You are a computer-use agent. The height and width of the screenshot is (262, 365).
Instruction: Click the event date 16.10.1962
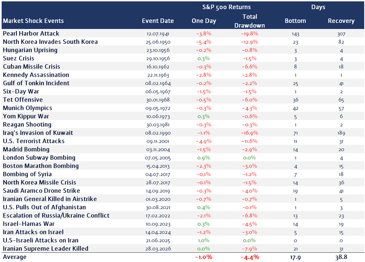(158, 67)
